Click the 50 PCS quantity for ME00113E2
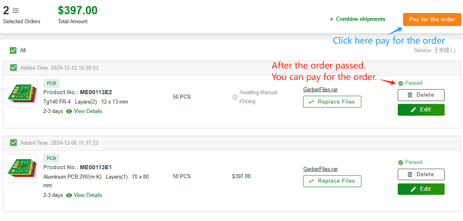The image size is (463, 221). tap(182, 97)
